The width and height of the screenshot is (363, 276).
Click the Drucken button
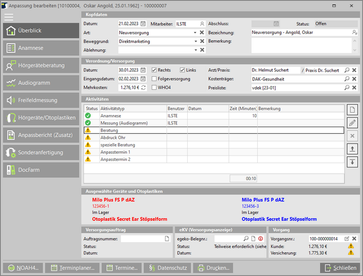[213, 268]
